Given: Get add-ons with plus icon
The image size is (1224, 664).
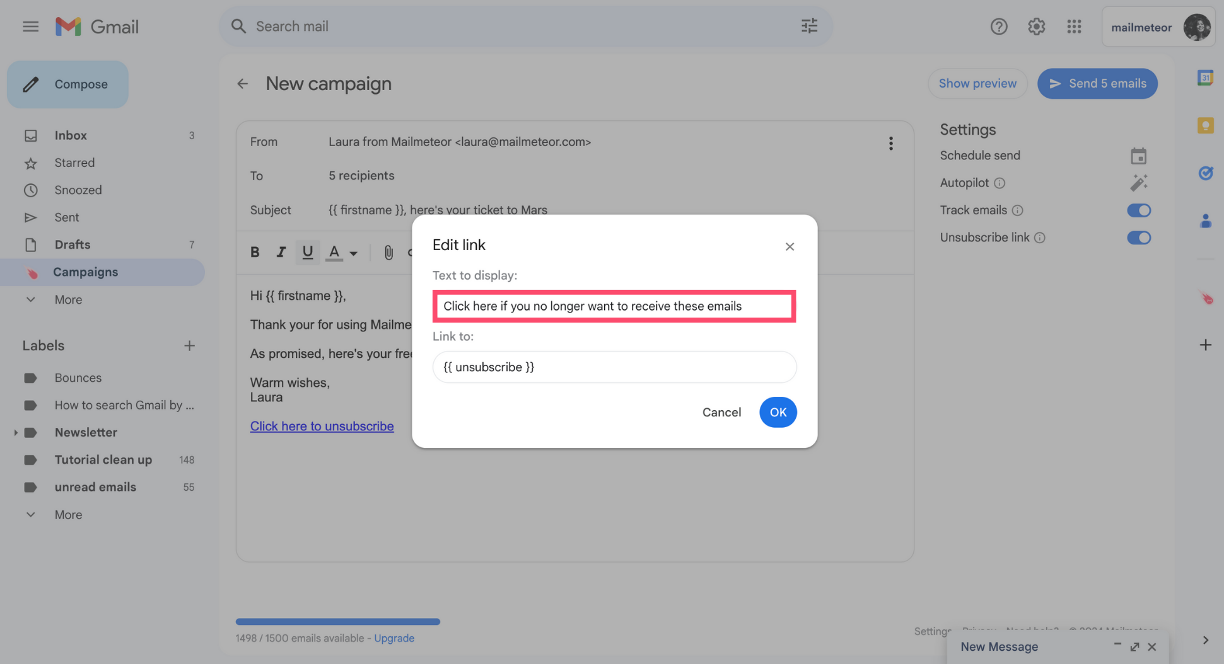Looking at the screenshot, I should click(x=1205, y=345).
